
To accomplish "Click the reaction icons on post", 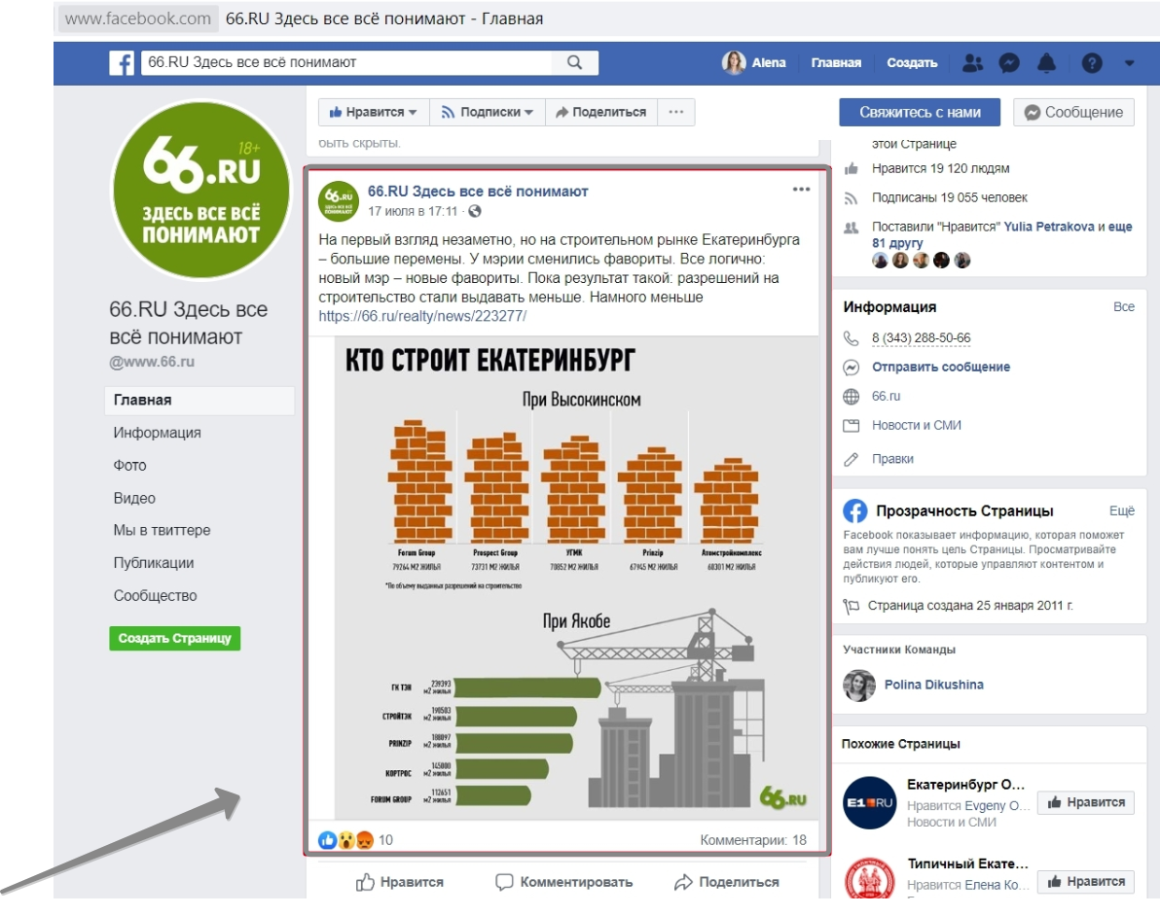I will [x=346, y=840].
